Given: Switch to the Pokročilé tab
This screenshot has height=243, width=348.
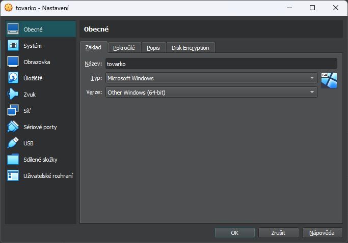Looking at the screenshot, I should pyautogui.click(x=124, y=48).
